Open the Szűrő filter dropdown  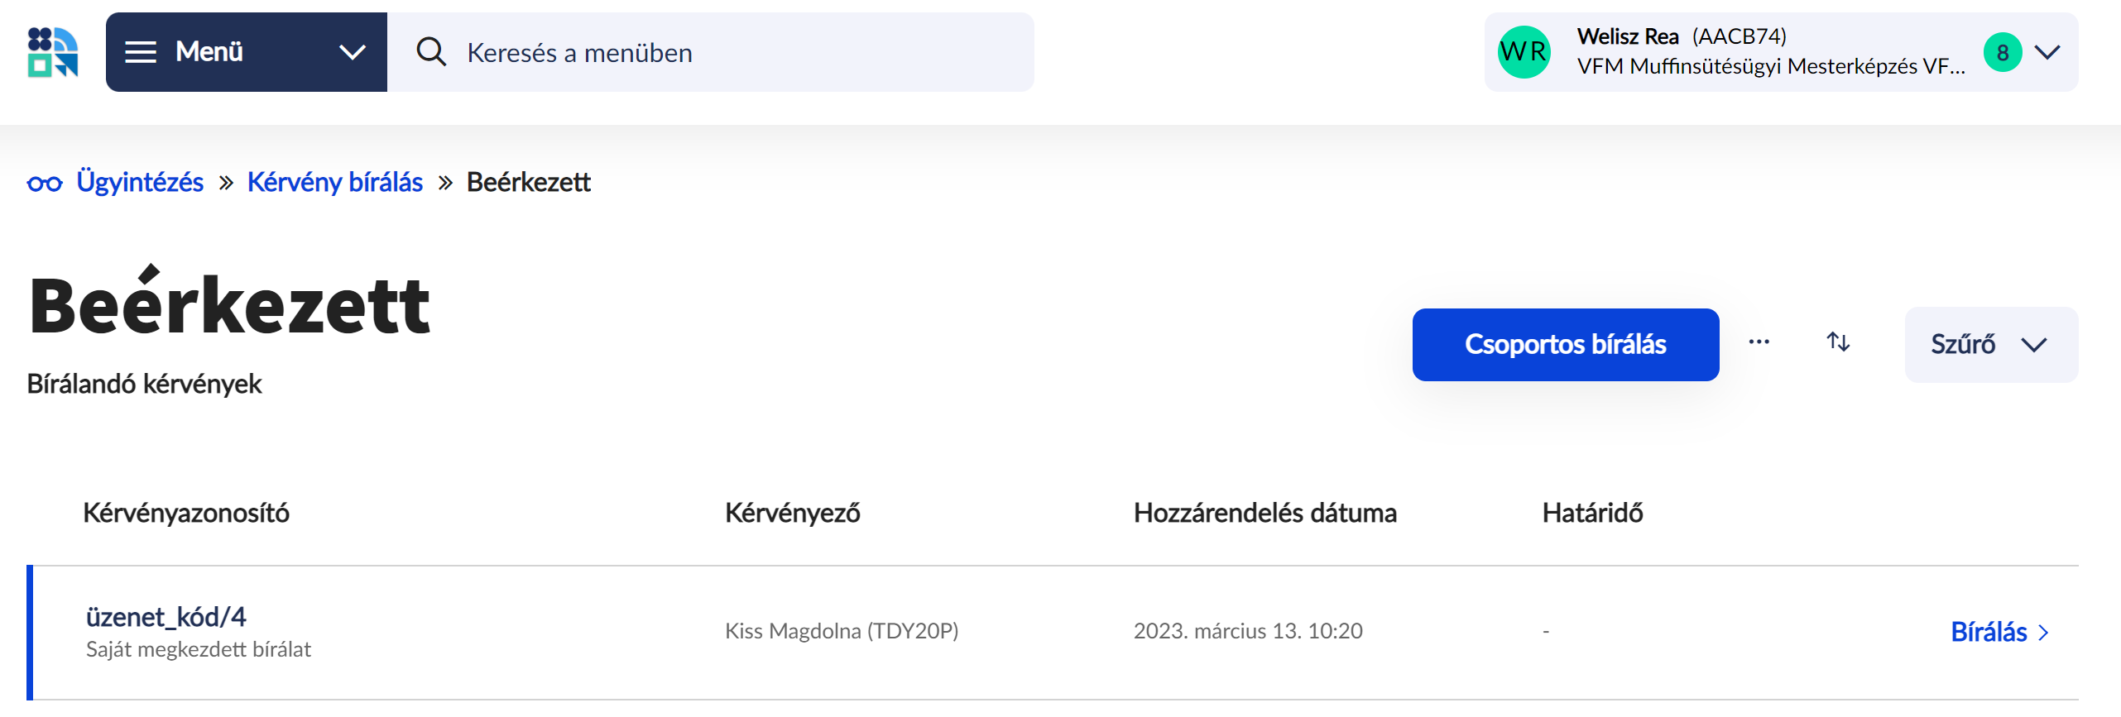[1990, 344]
